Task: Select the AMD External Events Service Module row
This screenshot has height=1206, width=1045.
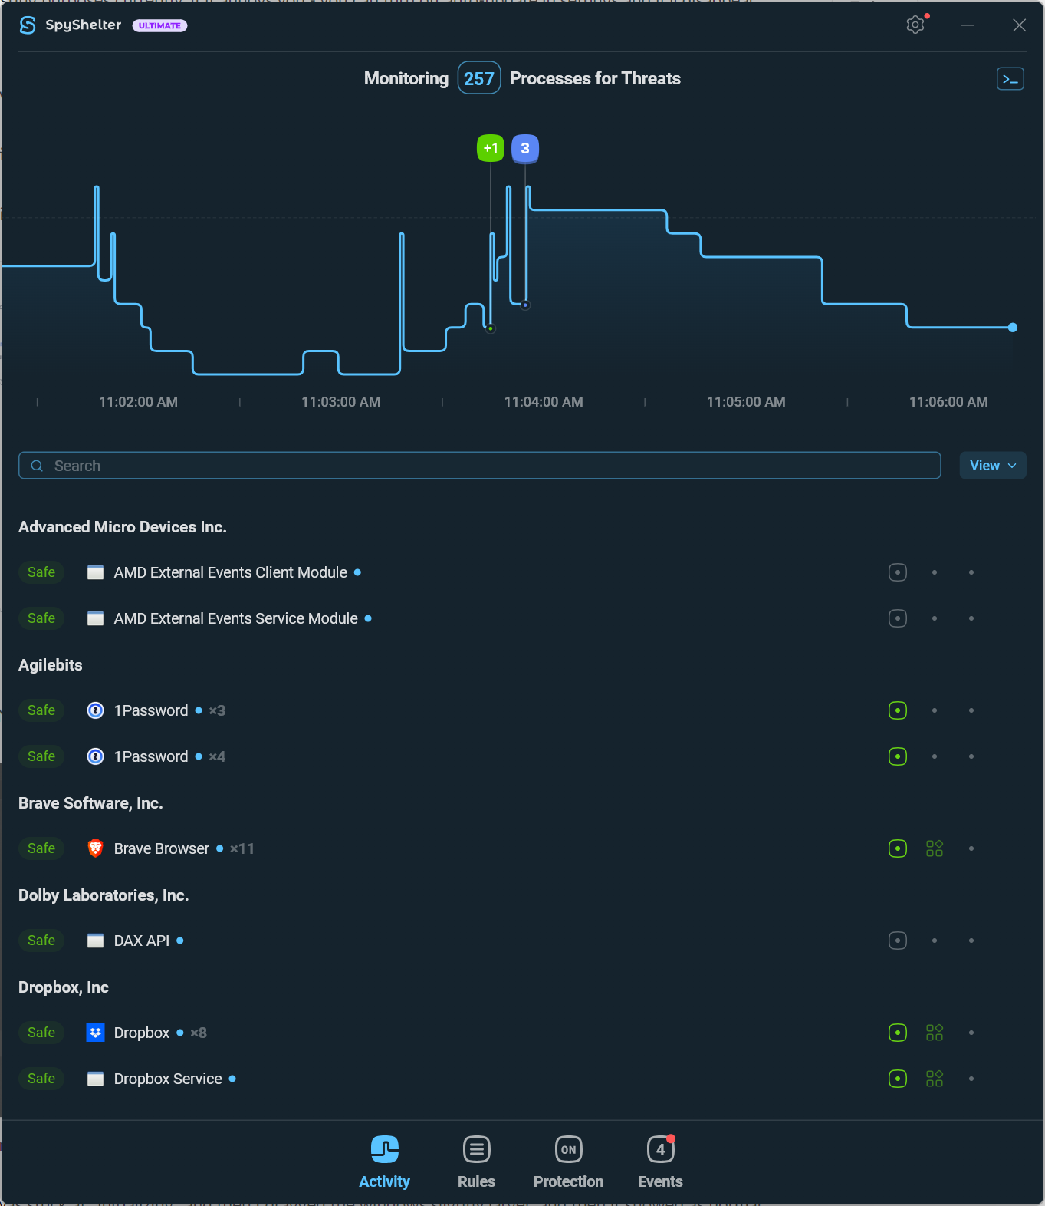Action: click(522, 618)
